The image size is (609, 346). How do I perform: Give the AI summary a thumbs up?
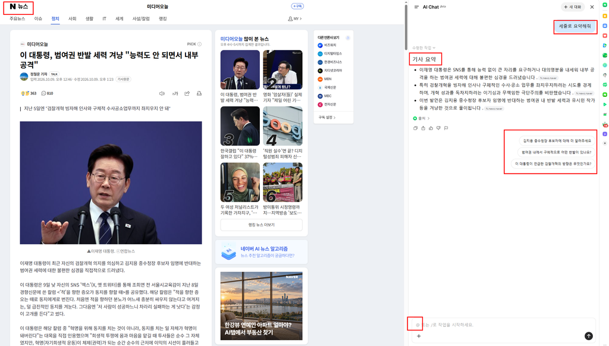tap(431, 128)
